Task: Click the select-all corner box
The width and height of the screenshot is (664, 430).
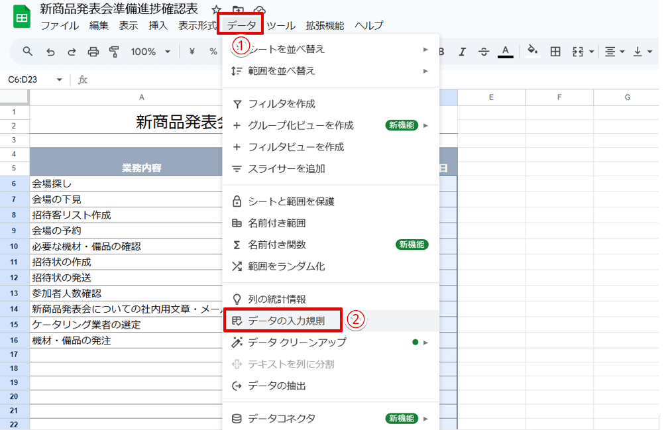Action: coord(14,97)
